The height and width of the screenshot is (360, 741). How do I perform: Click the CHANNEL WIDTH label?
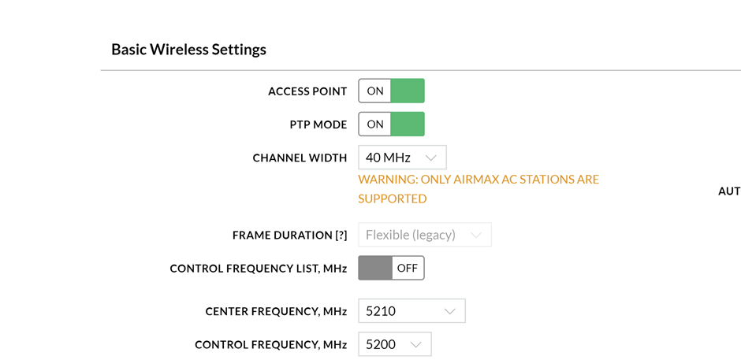click(300, 158)
